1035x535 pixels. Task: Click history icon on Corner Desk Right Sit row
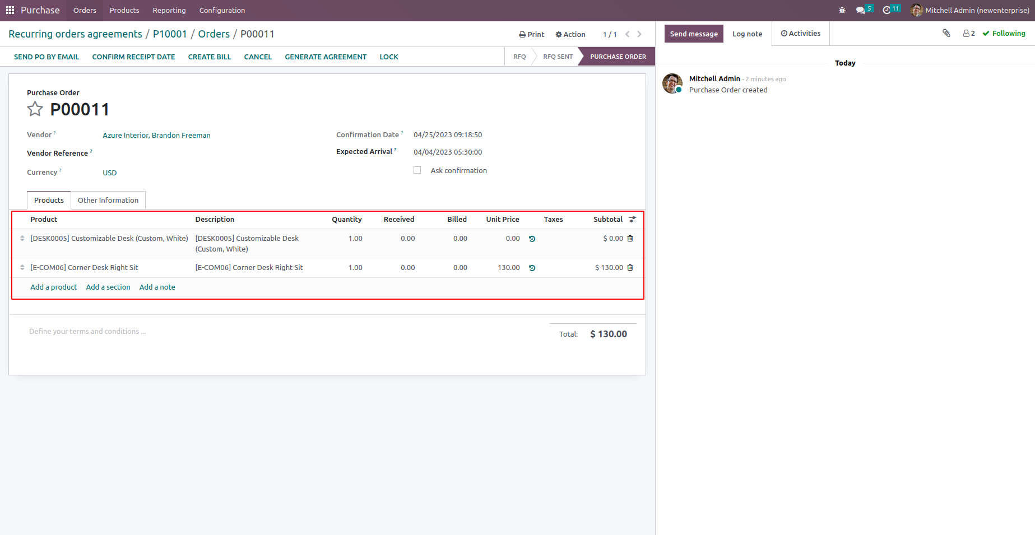click(532, 268)
